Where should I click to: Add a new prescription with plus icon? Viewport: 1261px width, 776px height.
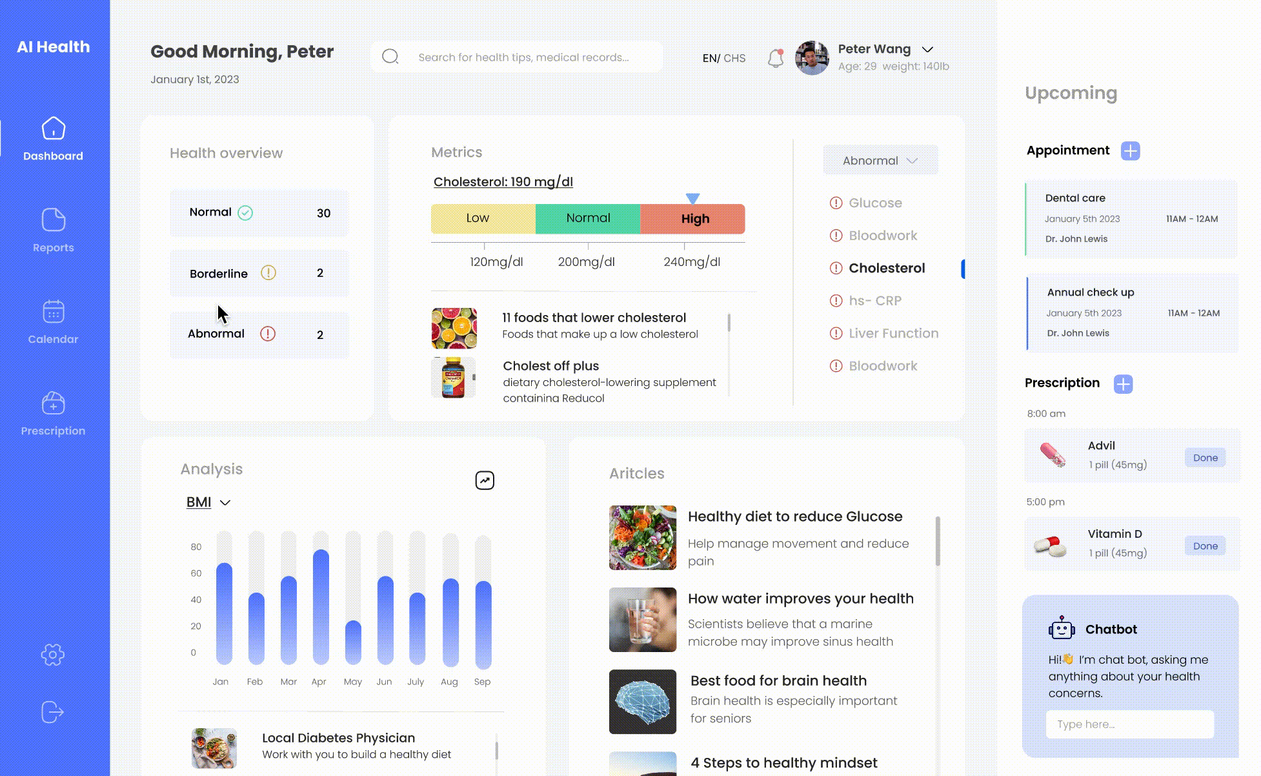coord(1123,383)
